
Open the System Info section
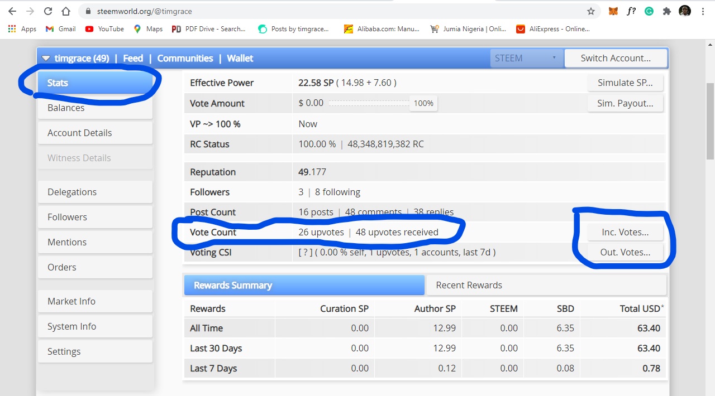95,326
